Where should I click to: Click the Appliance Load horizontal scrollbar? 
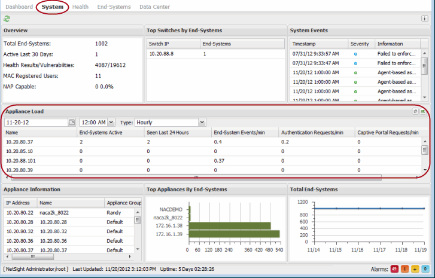[197, 177]
